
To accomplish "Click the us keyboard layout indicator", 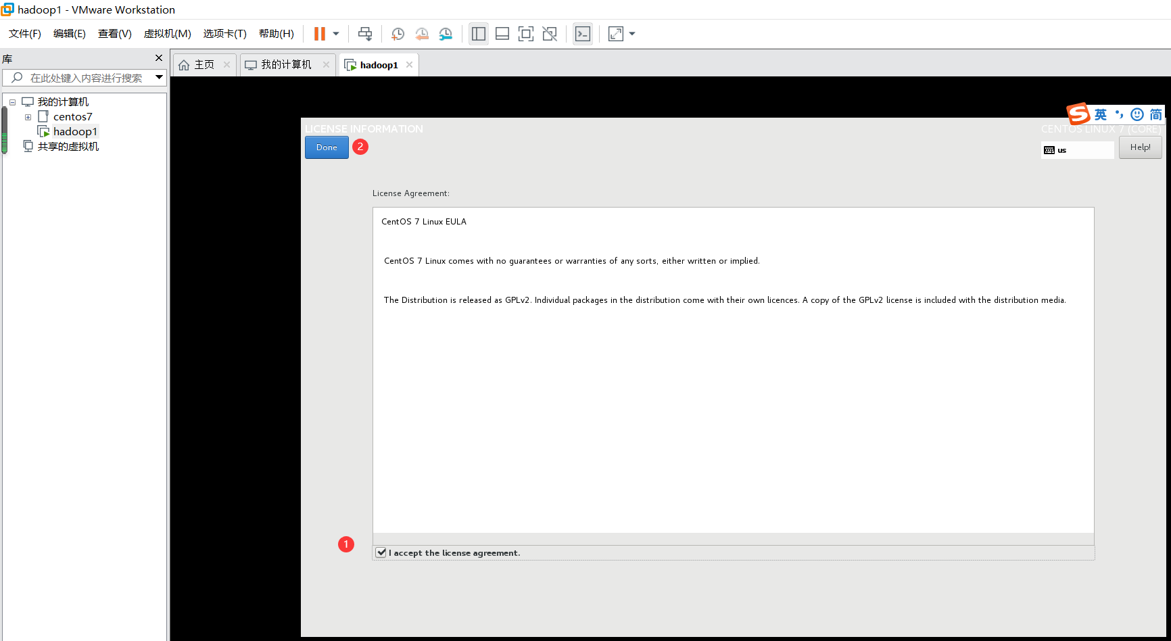I will pyautogui.click(x=1078, y=150).
